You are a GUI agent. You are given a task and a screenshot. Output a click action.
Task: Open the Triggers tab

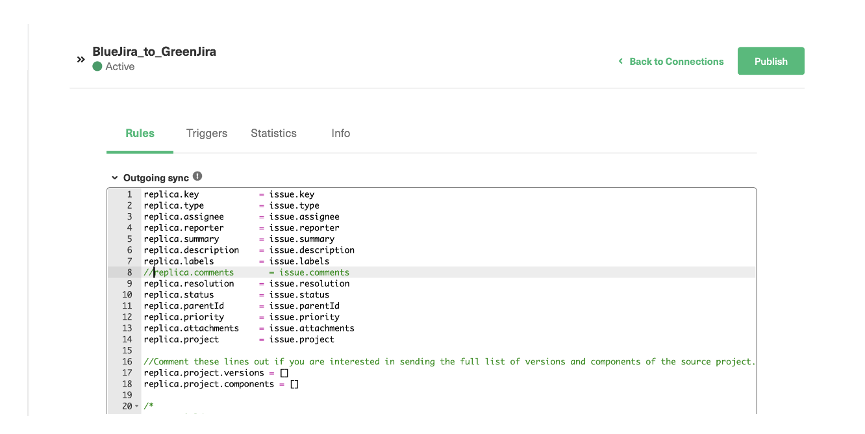point(207,133)
